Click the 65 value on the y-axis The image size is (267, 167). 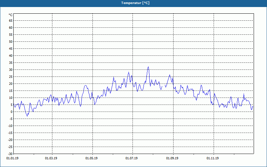[10, 20]
